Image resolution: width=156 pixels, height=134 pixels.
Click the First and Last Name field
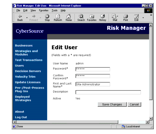pos(93,84)
